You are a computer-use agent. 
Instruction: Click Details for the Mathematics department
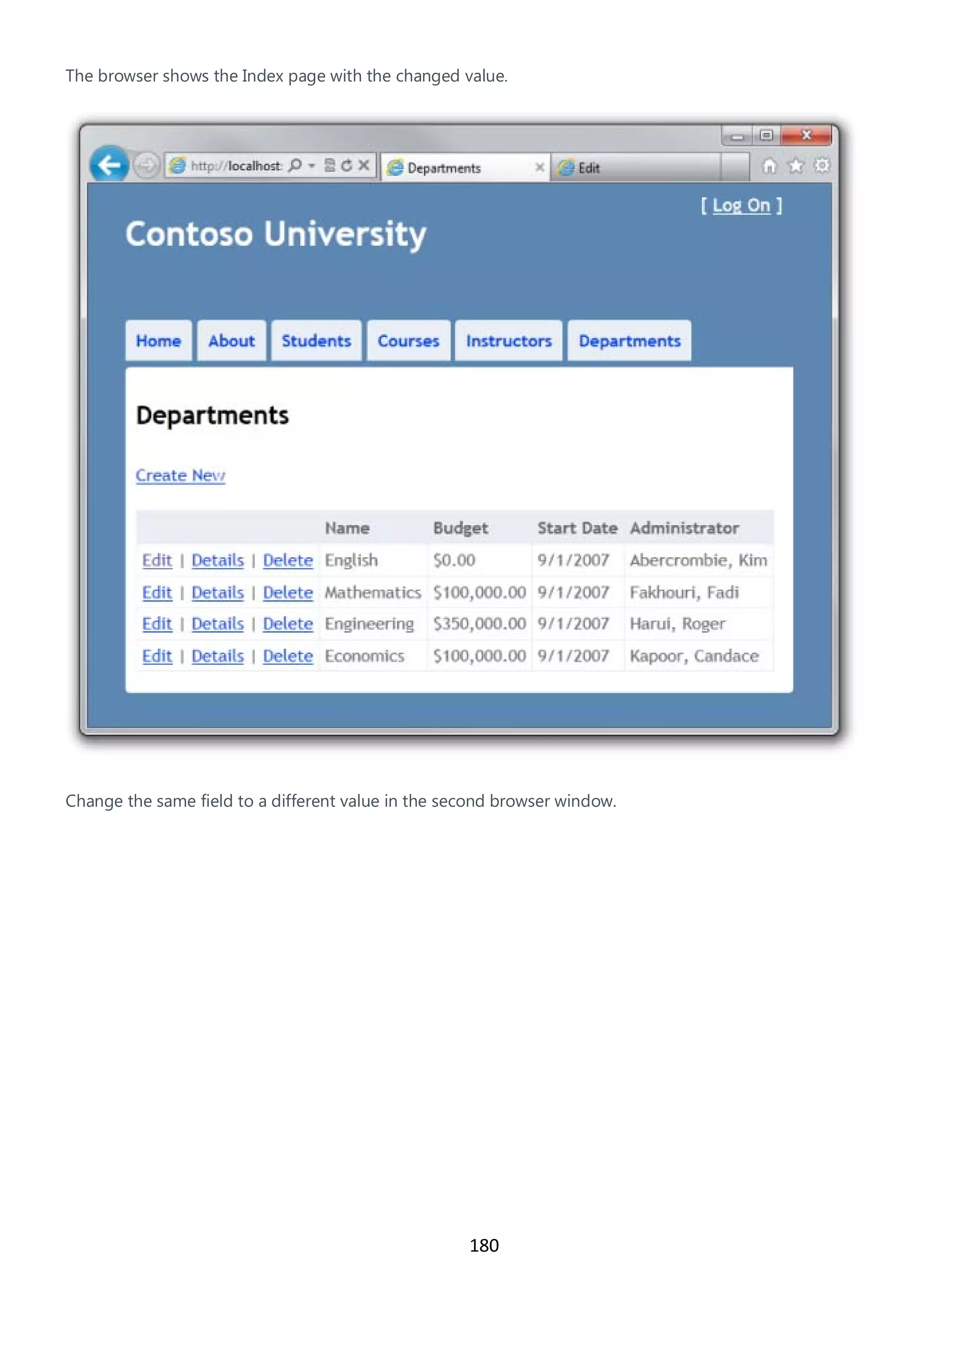[218, 593]
